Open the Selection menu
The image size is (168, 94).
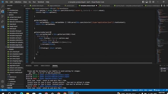click(x=18, y=2)
